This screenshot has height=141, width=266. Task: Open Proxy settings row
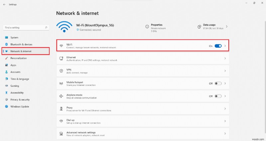coord(143,109)
